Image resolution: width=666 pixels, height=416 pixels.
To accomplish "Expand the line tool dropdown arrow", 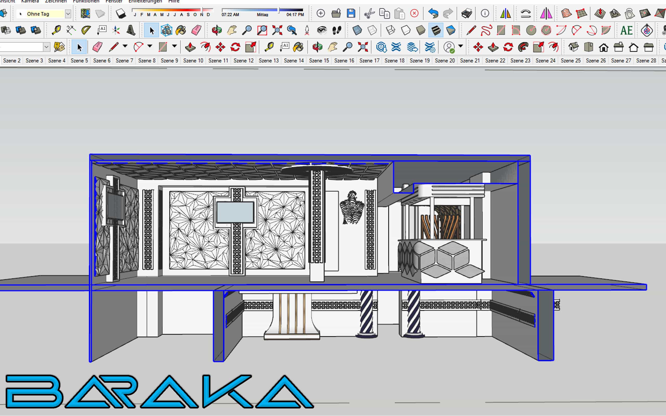I will pyautogui.click(x=125, y=46).
